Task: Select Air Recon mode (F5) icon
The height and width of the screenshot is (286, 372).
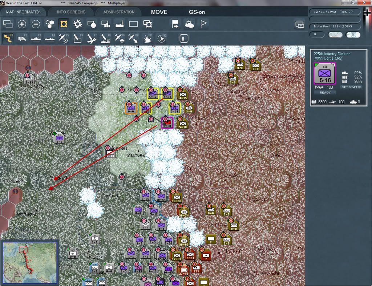Action: pos(64,38)
